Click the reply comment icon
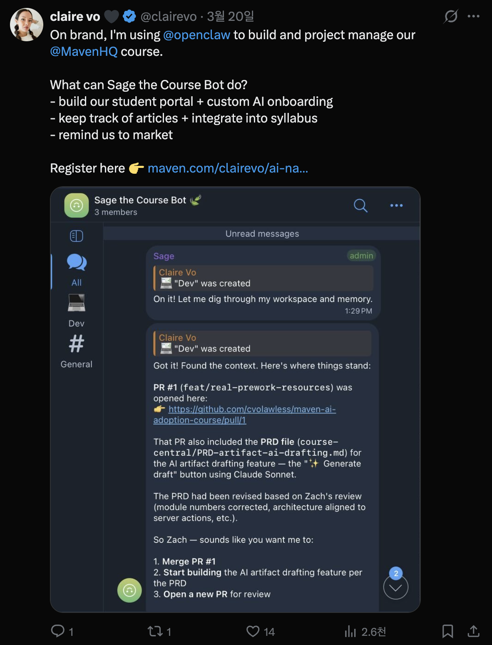 58,631
